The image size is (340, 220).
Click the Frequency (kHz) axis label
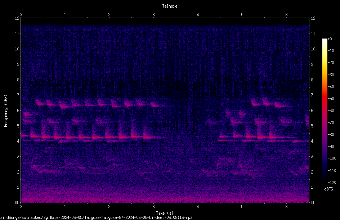6,111
